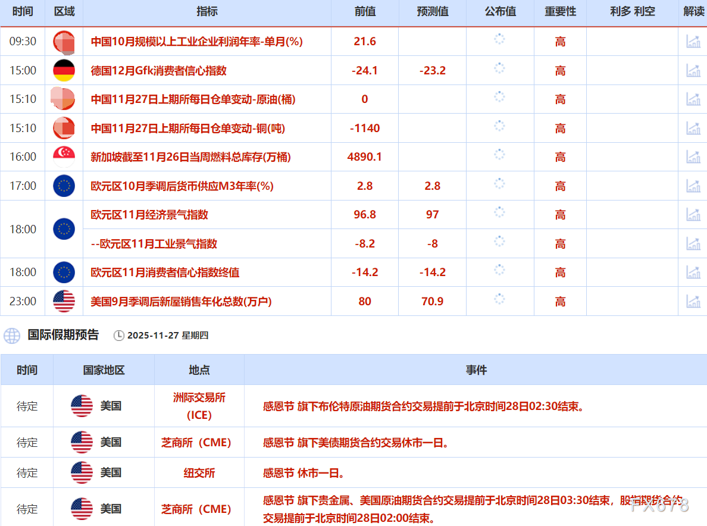707x526 pixels.
Task: Click the chart icon for the copper warehouse receipts row
Action: pyautogui.click(x=693, y=128)
